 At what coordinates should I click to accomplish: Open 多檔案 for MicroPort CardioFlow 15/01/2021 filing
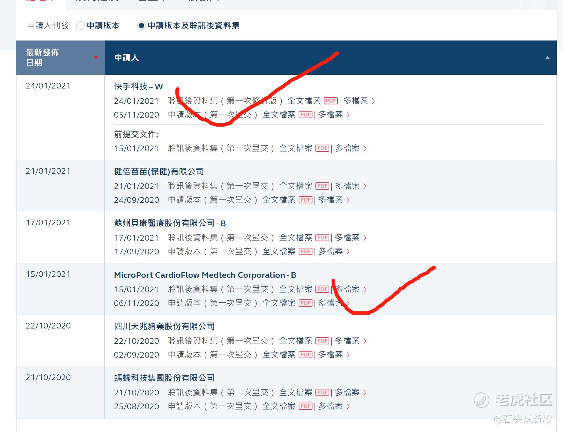[x=351, y=289]
